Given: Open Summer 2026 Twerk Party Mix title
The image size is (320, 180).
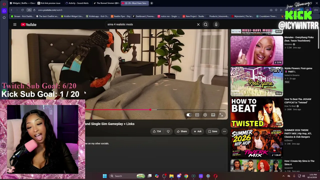Looking at the screenshot, I should [x=298, y=133].
